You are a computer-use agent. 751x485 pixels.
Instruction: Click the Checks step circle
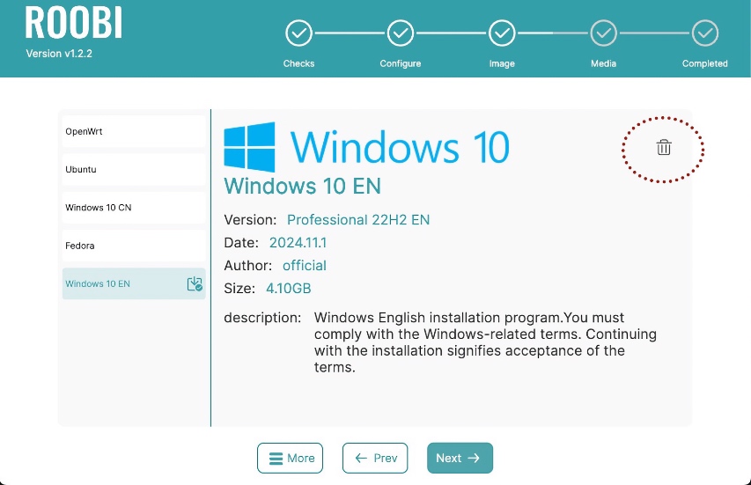pyautogui.click(x=298, y=33)
